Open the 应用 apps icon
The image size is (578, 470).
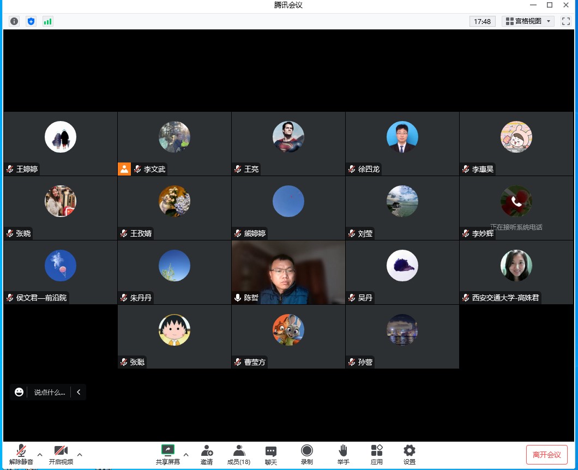click(377, 455)
